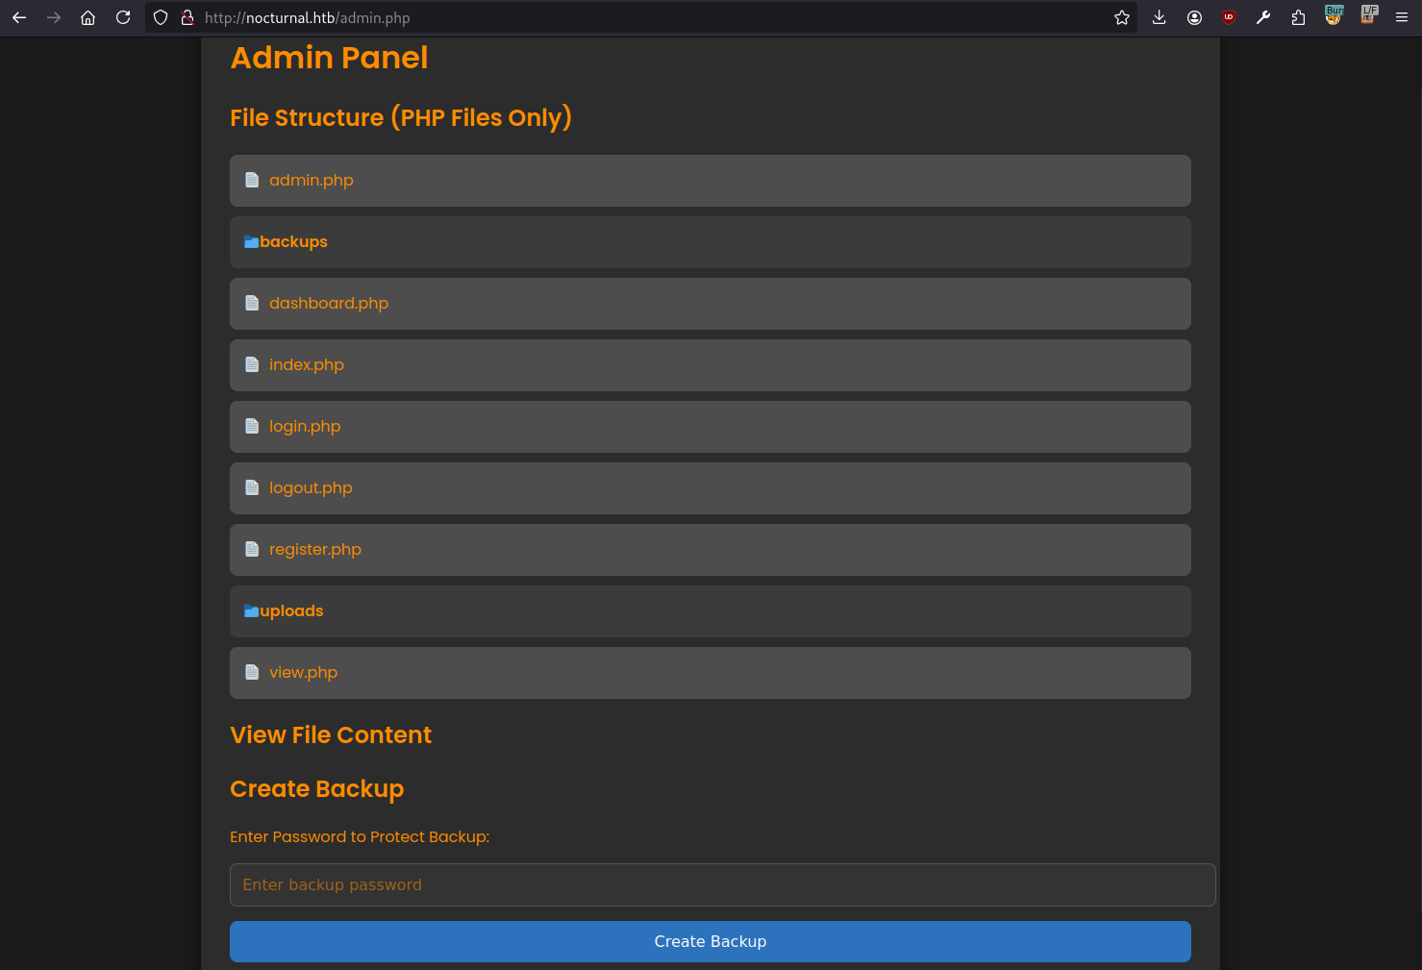Open the admin.php file link
The image size is (1422, 970).
(x=311, y=181)
